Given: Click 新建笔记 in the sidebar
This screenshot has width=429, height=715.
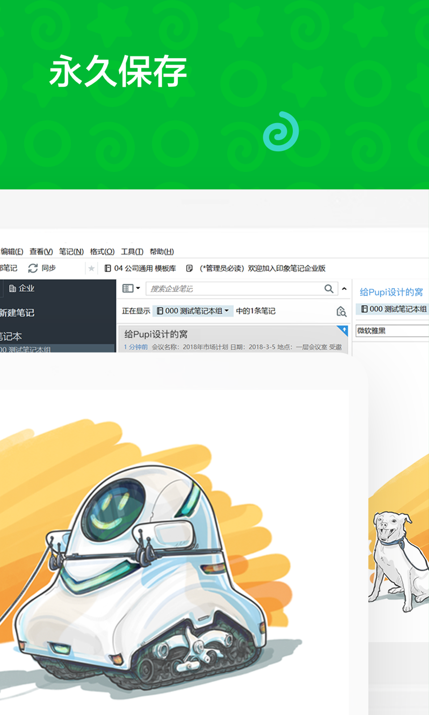Looking at the screenshot, I should pos(17,313).
